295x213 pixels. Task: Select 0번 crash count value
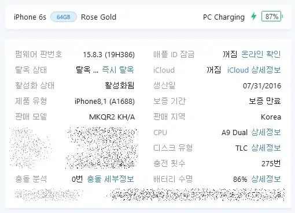click(77, 179)
